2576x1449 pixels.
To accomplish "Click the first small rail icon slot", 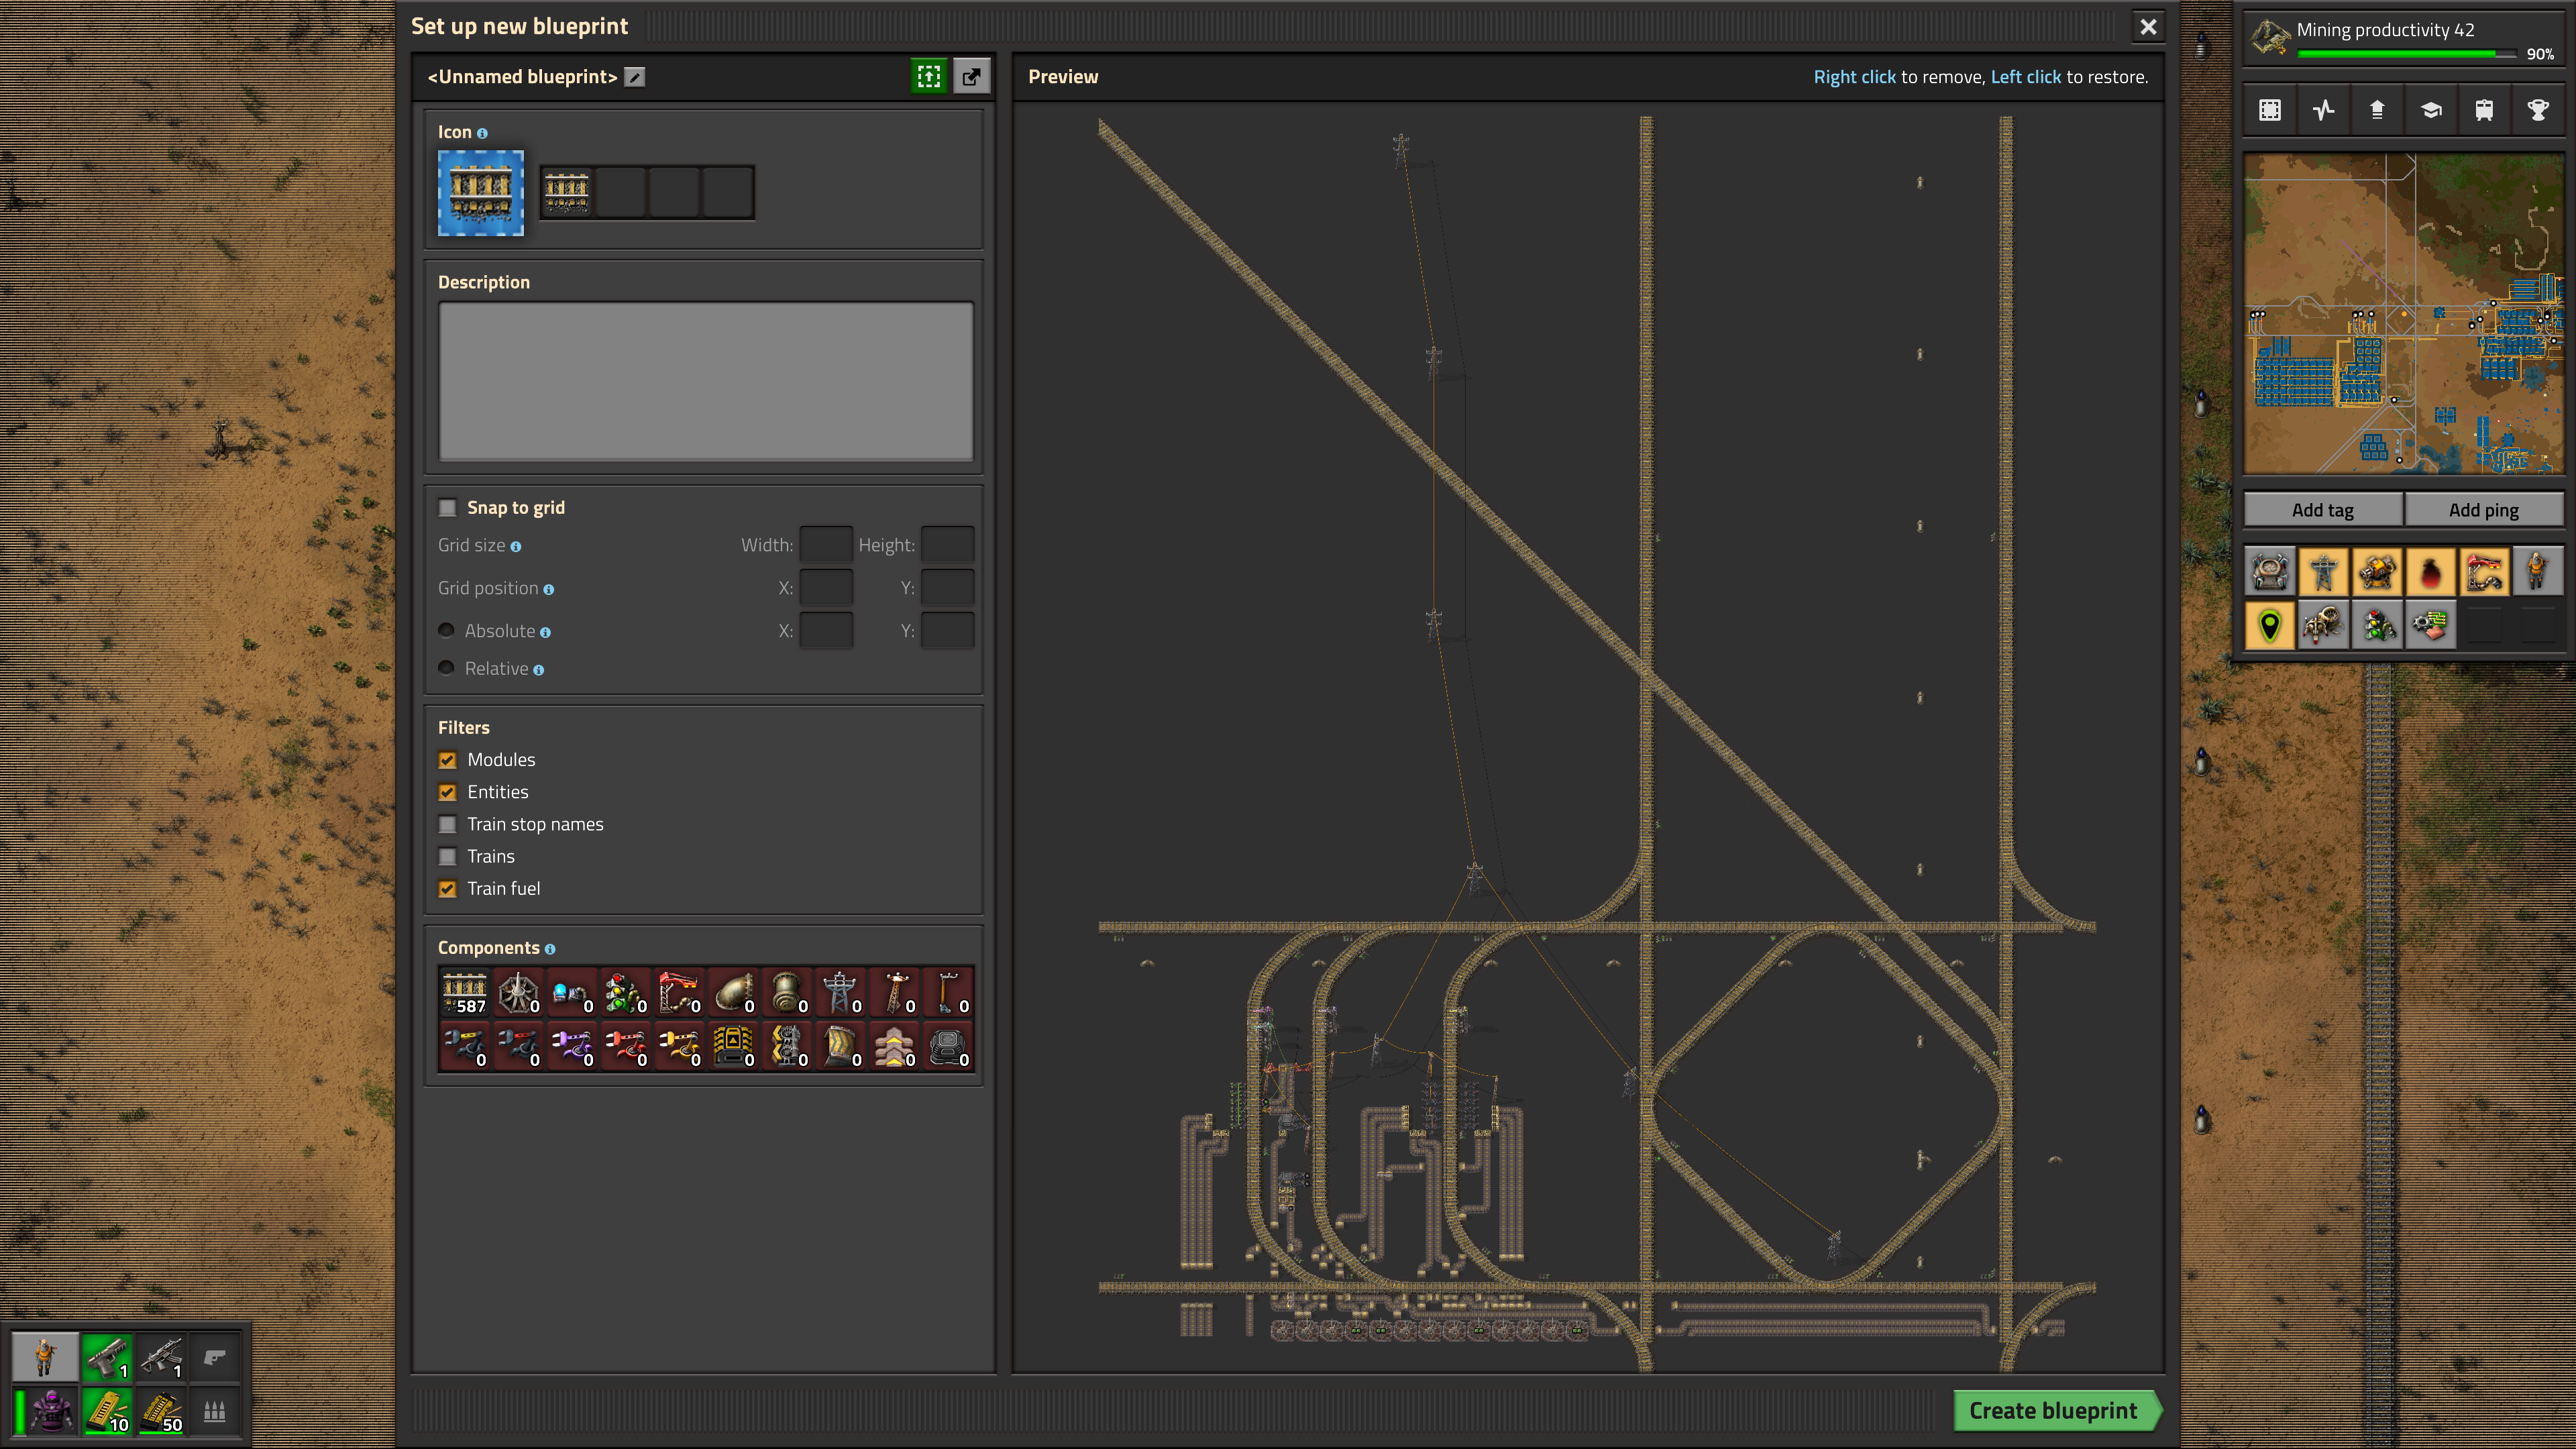I will 566,192.
